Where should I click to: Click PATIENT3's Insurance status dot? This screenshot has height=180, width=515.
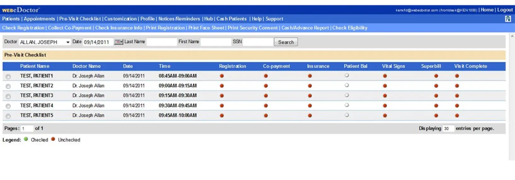pyautogui.click(x=310, y=96)
